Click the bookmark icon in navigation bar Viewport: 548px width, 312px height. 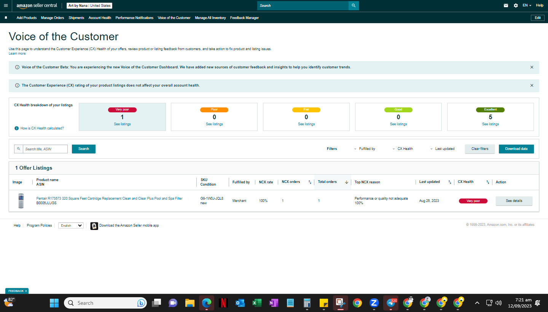[6, 18]
